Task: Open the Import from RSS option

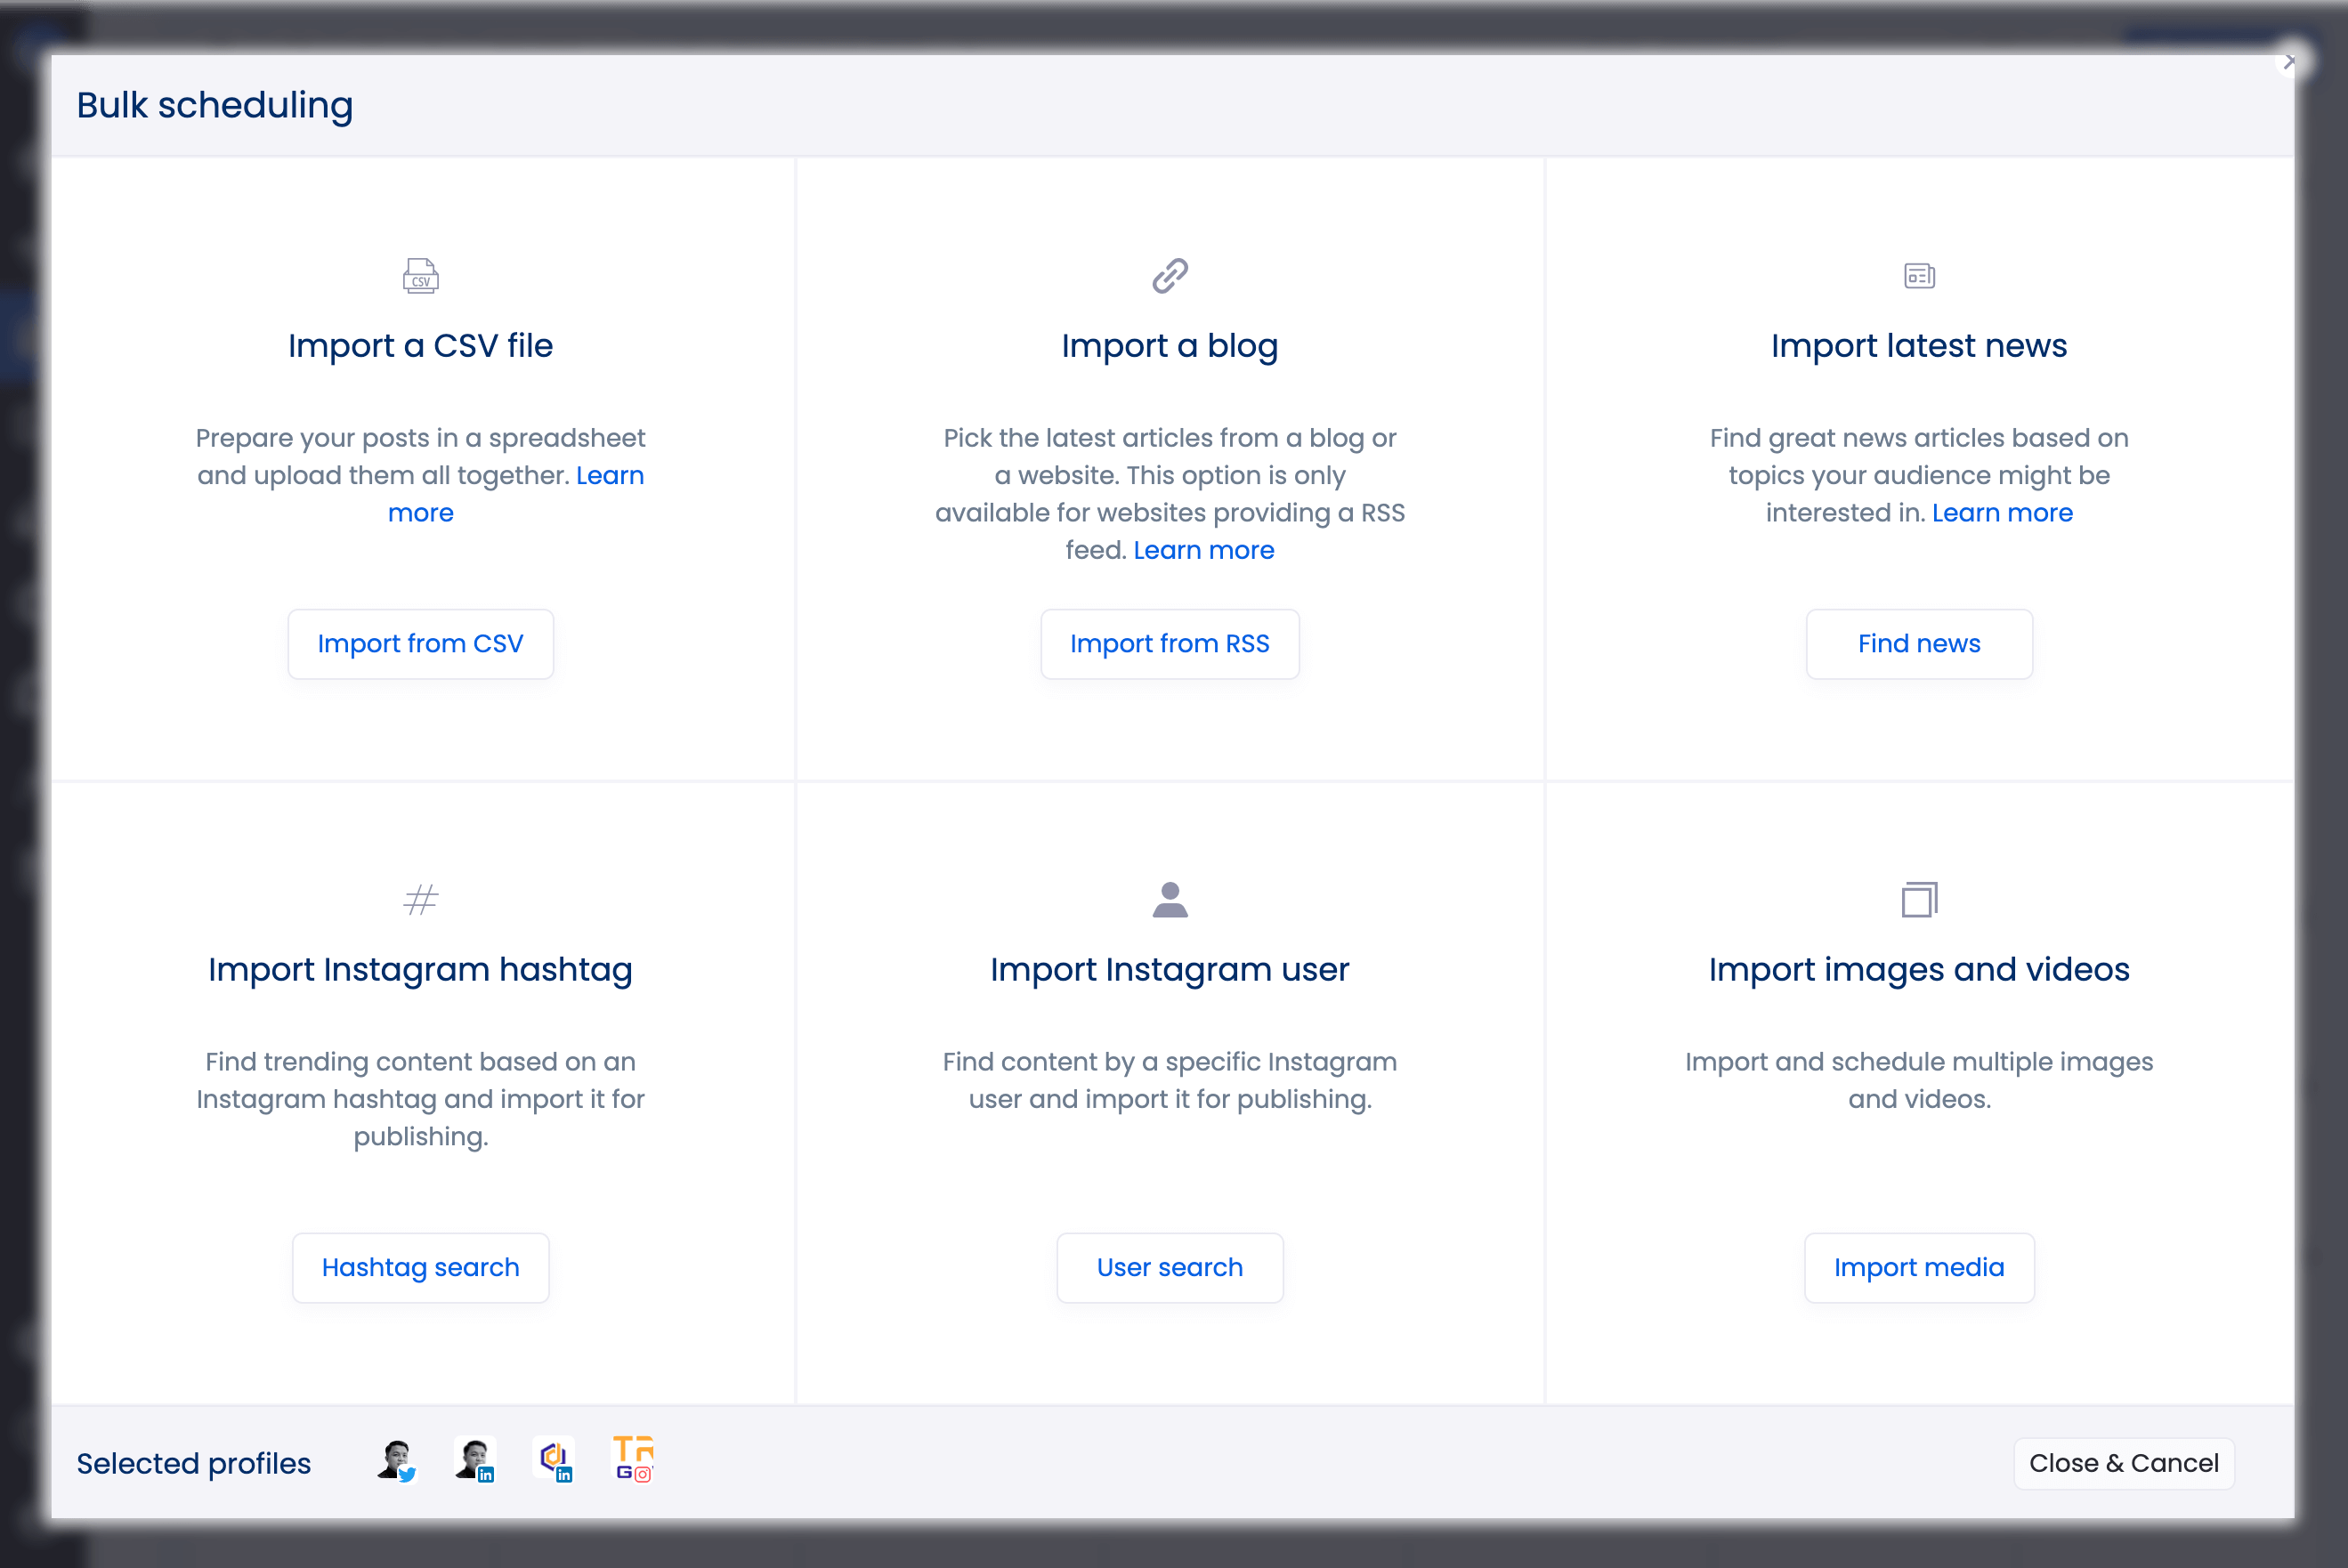Action: (1169, 644)
